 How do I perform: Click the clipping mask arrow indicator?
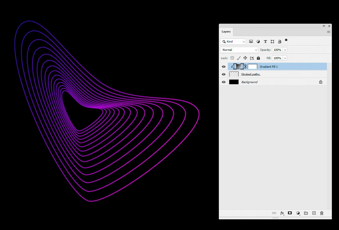(232, 67)
